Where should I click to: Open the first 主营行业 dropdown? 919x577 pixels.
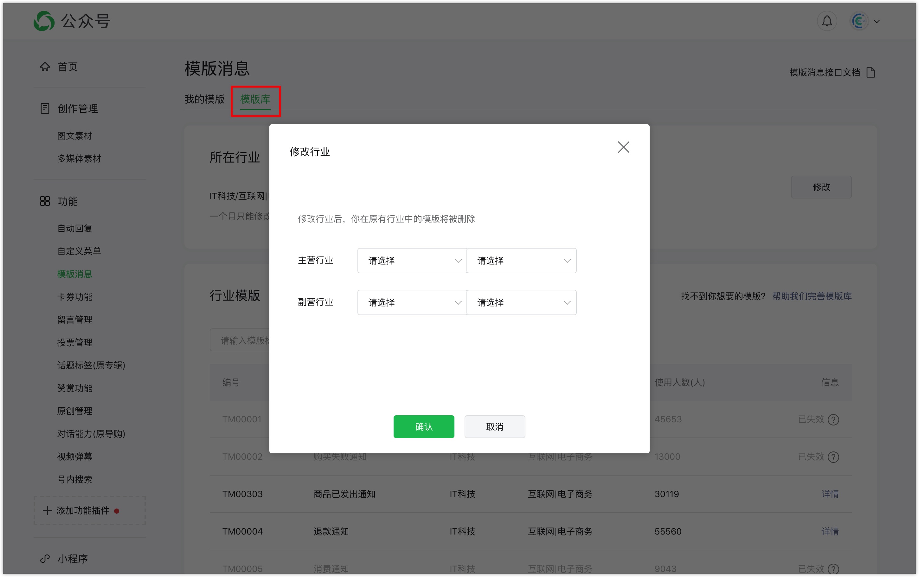point(412,261)
